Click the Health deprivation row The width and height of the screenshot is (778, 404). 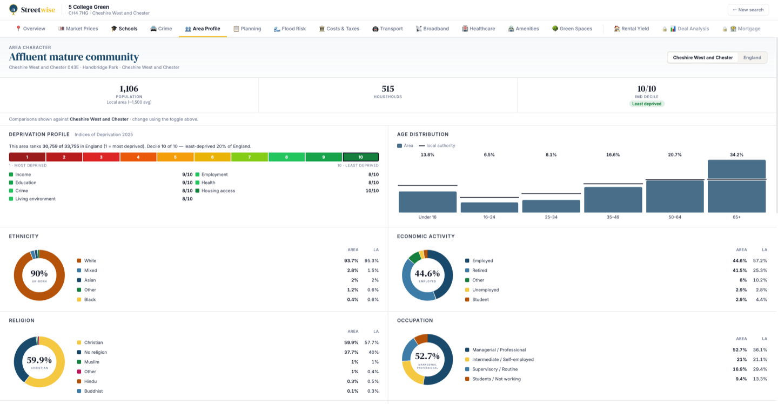coord(287,183)
